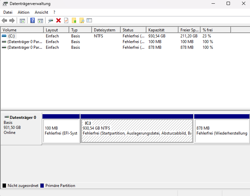Toggle the action pane show/hide toolbar icon
The height and width of the screenshot is (196, 250).
coord(40,21)
